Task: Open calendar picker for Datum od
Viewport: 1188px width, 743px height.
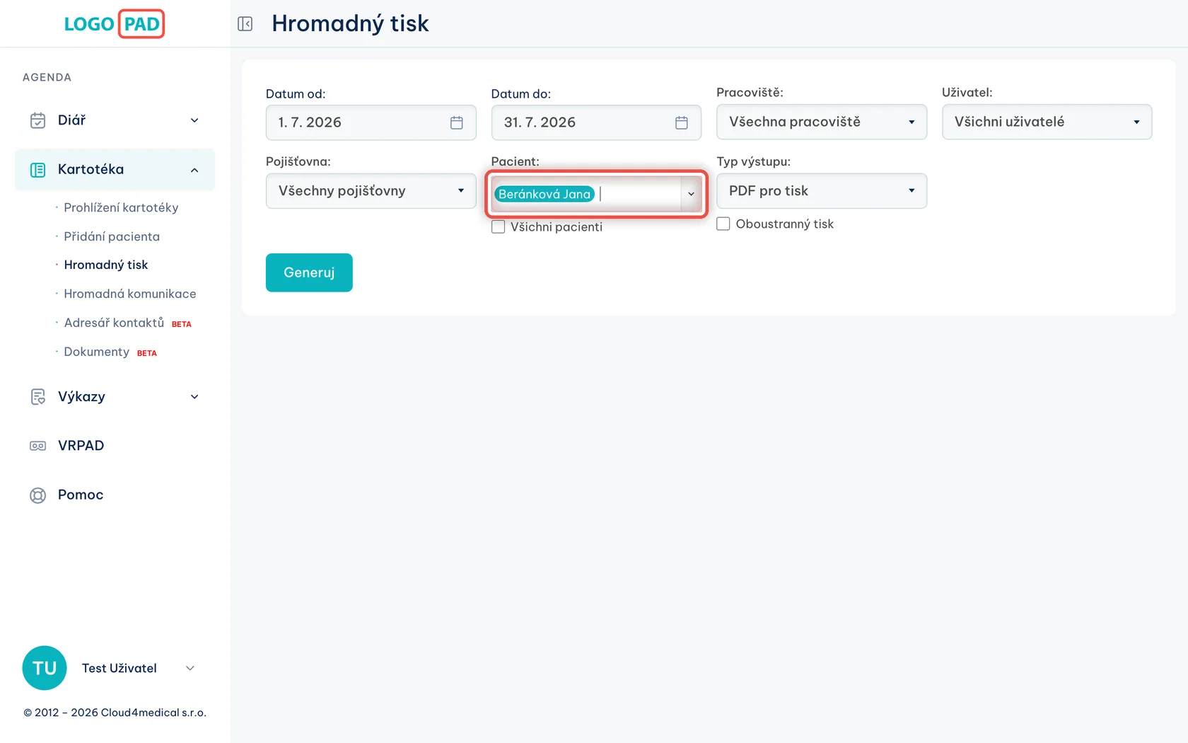Action: coord(457,122)
